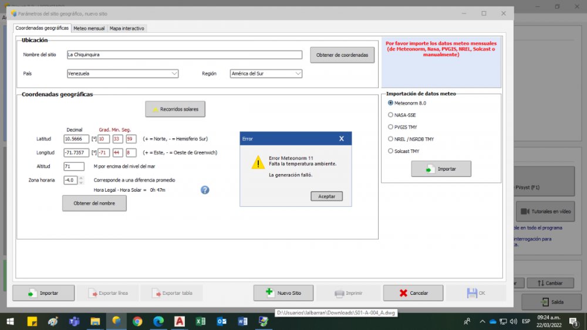Select the PVGIS TMY data source

click(391, 127)
